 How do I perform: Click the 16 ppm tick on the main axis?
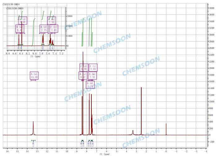pos(7,151)
